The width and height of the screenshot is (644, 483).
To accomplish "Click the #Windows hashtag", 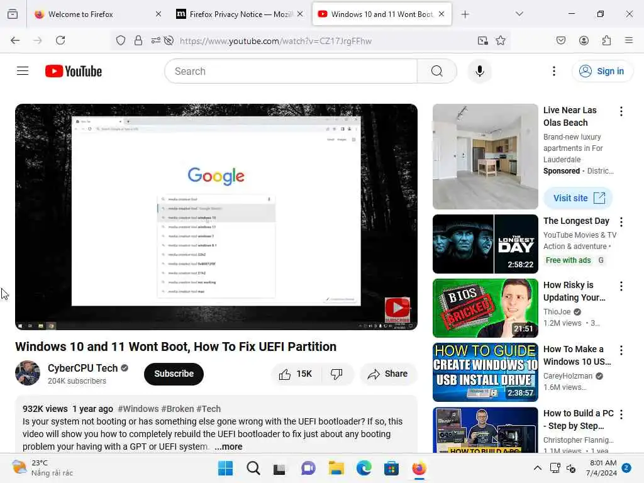I will (x=138, y=409).
